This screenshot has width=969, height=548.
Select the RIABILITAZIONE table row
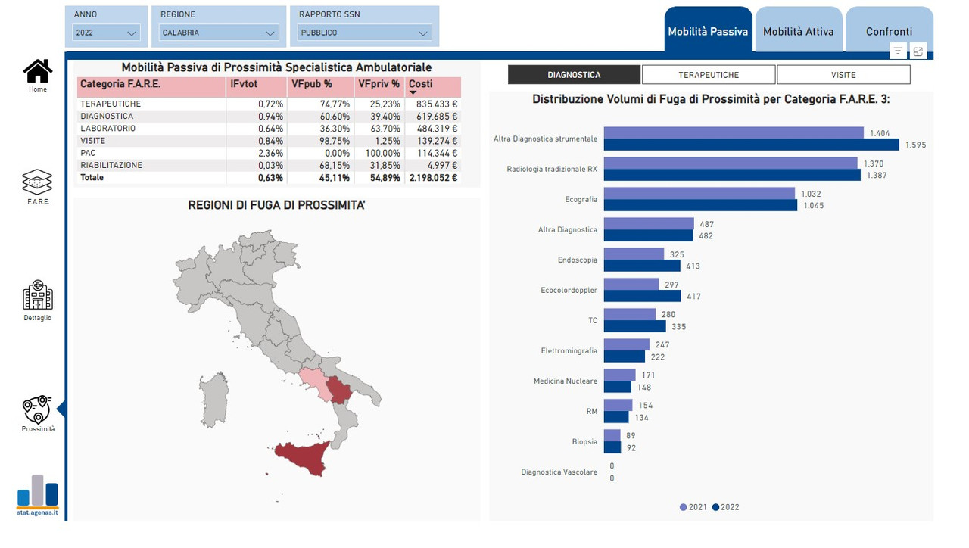pyautogui.click(x=269, y=165)
